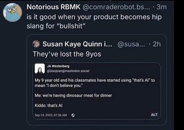Image resolution: width=184 pixels, height=130 pixels.
Task: Click the Sep 24, 2025, 07:36 AM date
Action: pyautogui.click(x=51, y=115)
